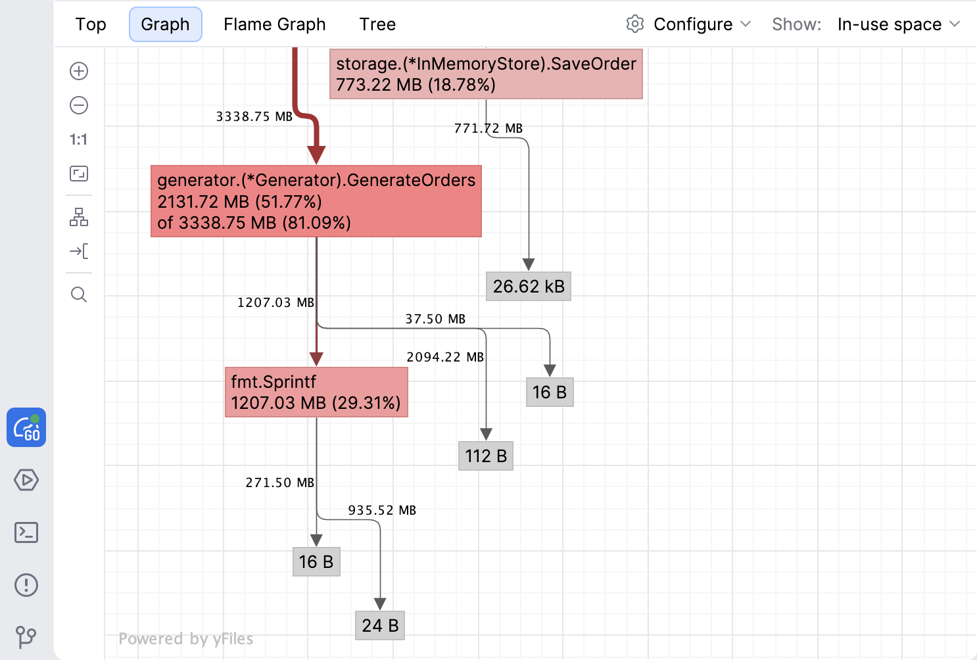Click the zoom out minus icon
Screen dimensions: 977x660
79,105
